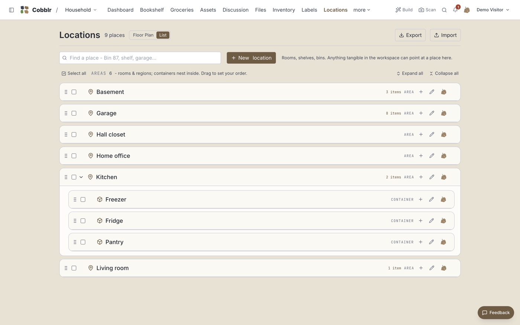Open the Groceries section
This screenshot has height=325, width=520.
(182, 10)
